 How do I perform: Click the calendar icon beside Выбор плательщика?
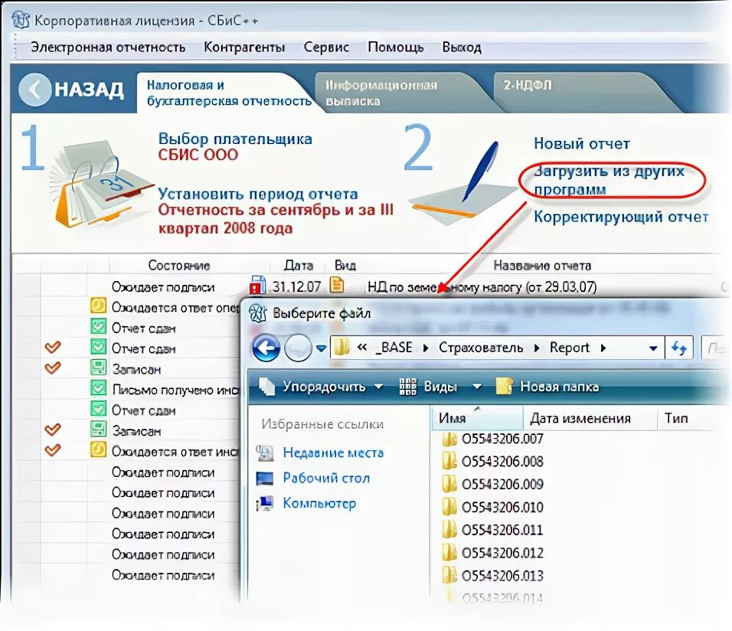100,185
